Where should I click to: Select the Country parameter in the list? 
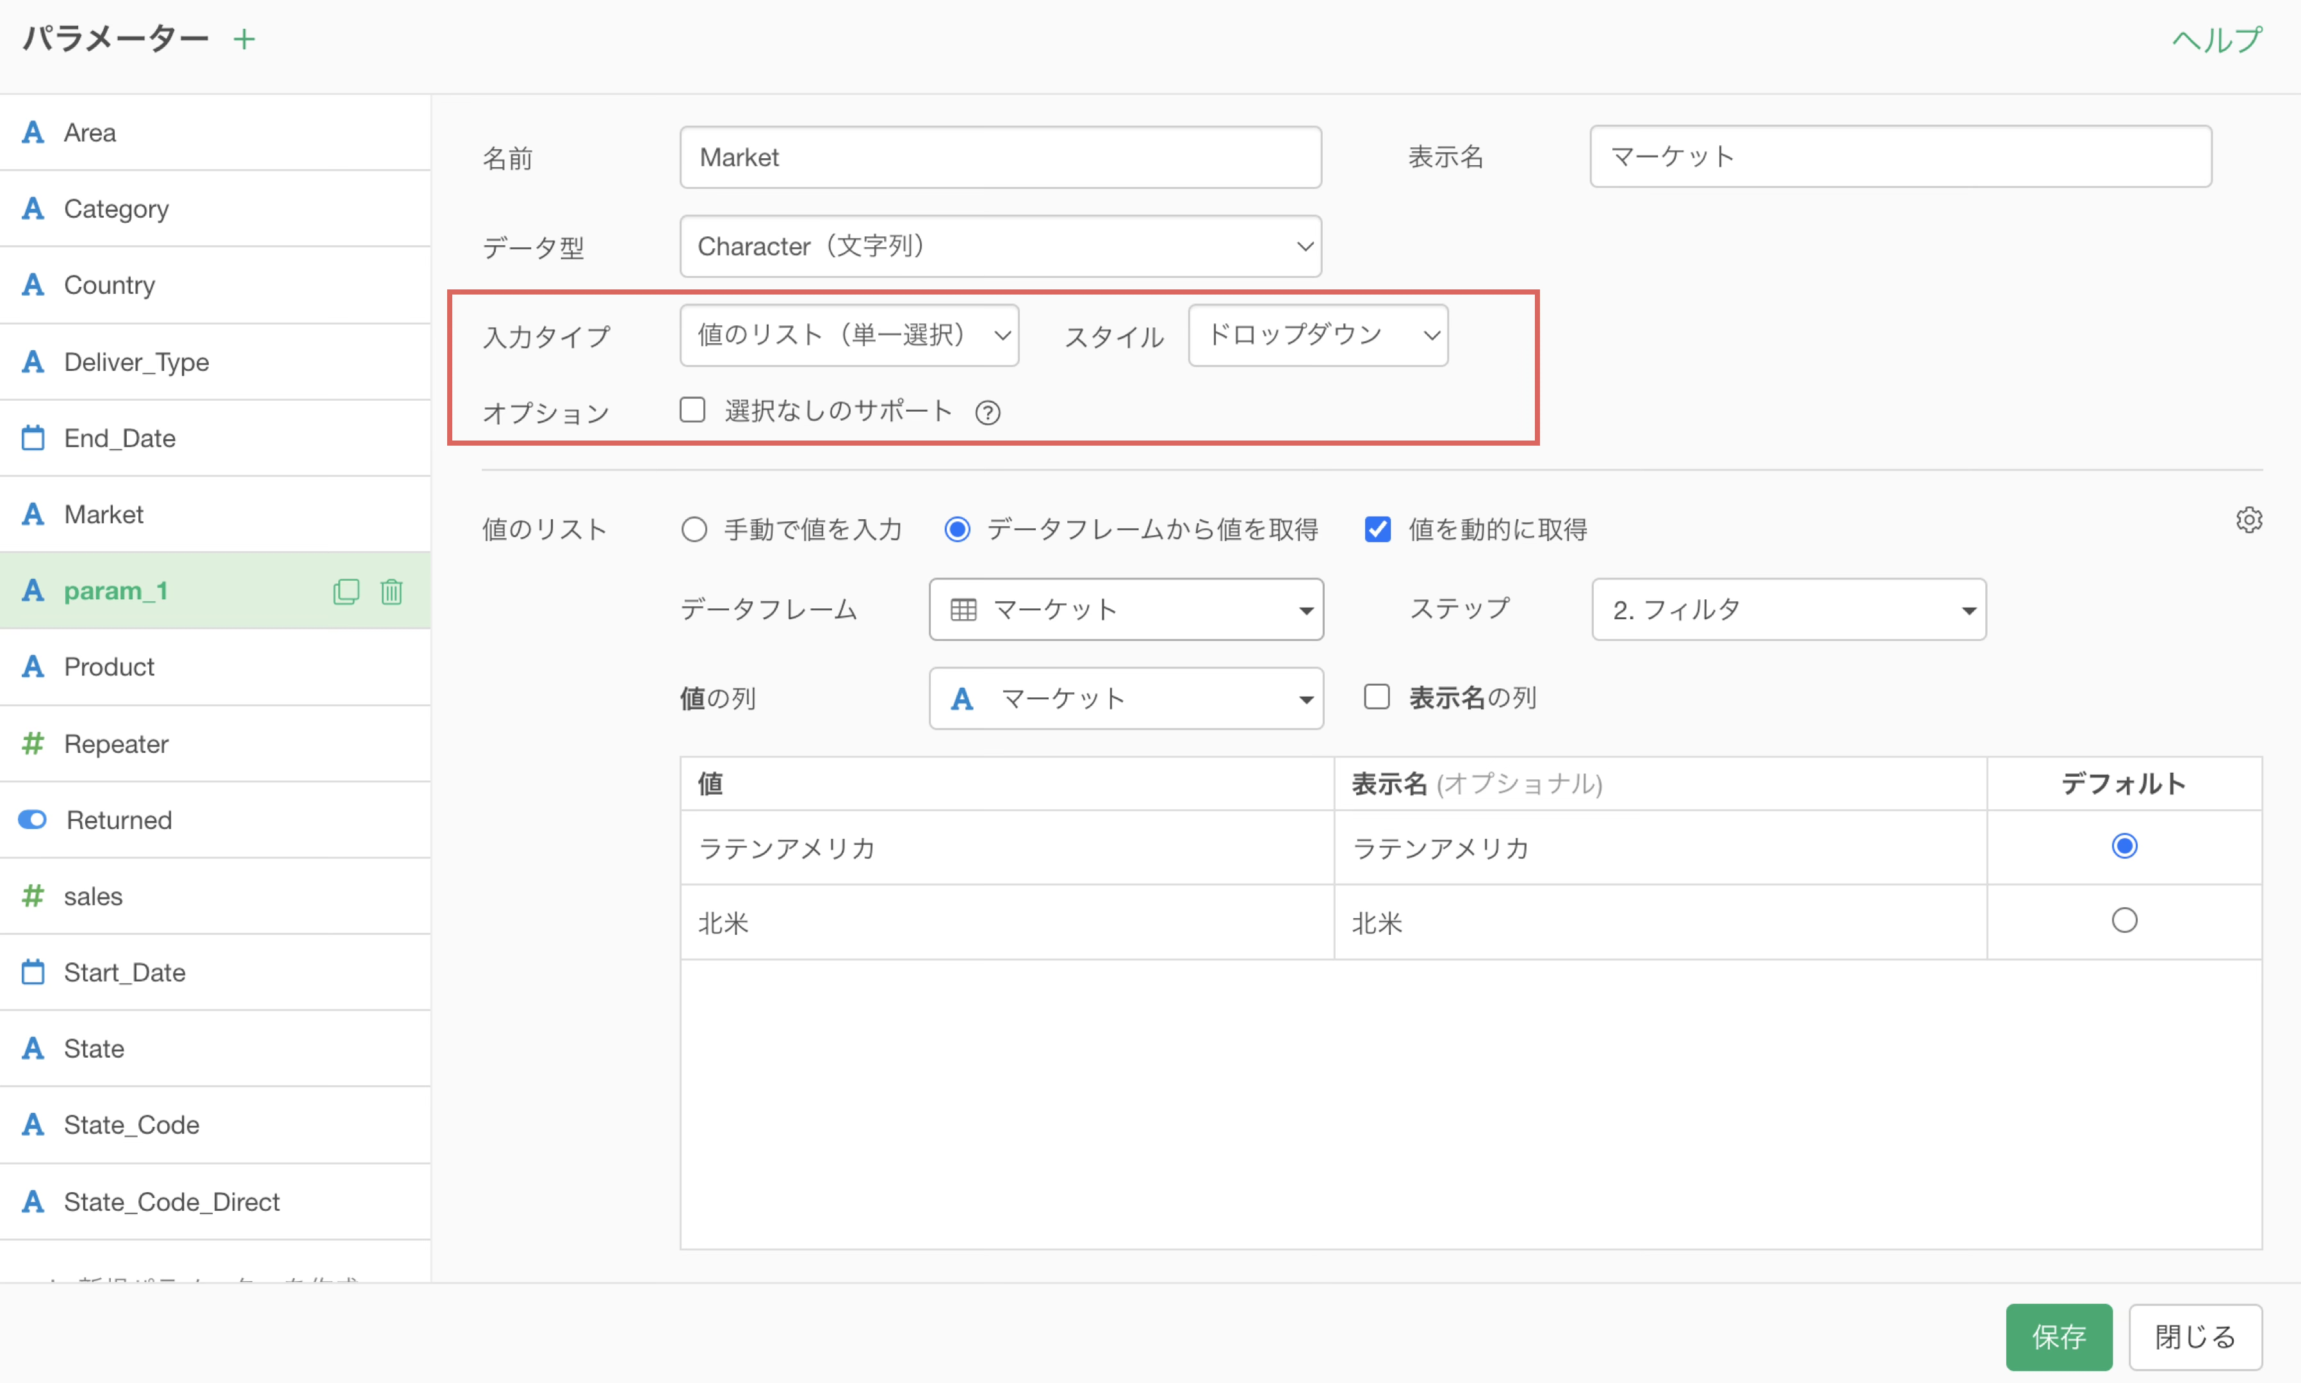(110, 285)
